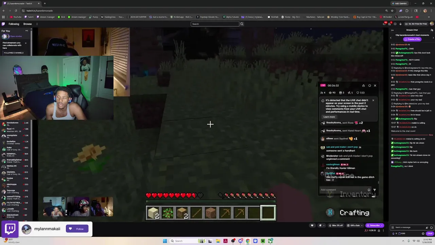This screenshot has height=245, width=435.
Task: Open the Twitch home logo
Action: pyautogui.click(x=3, y=24)
